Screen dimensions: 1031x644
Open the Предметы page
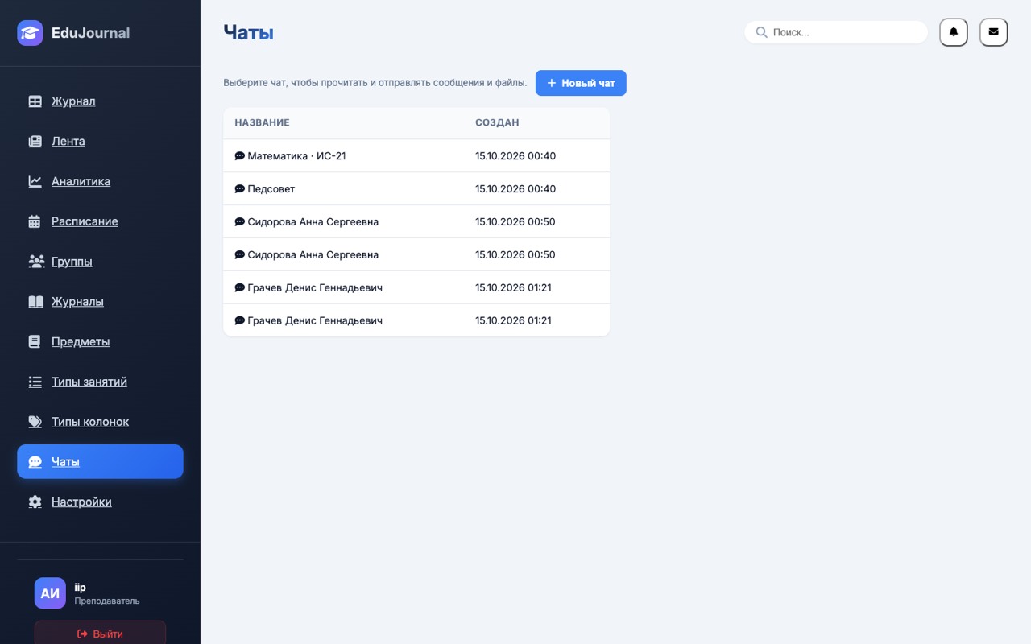pos(100,341)
